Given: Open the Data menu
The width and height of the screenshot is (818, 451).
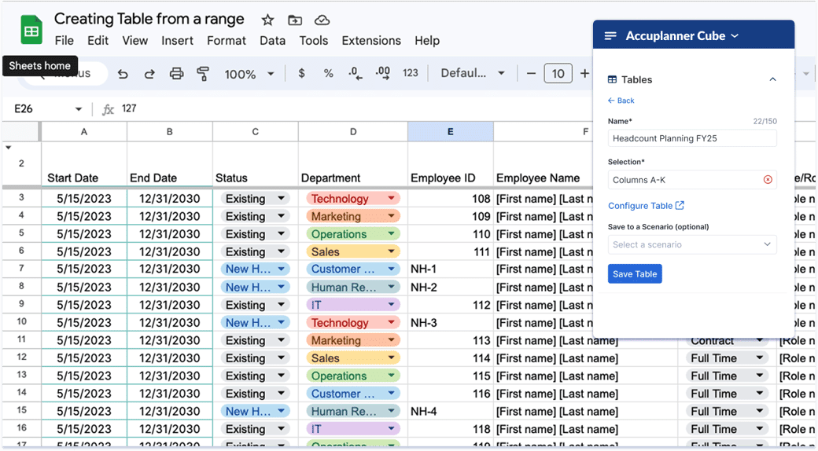Looking at the screenshot, I should [x=273, y=41].
